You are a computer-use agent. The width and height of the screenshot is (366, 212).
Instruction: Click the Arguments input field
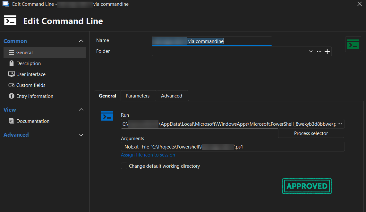click(x=233, y=147)
